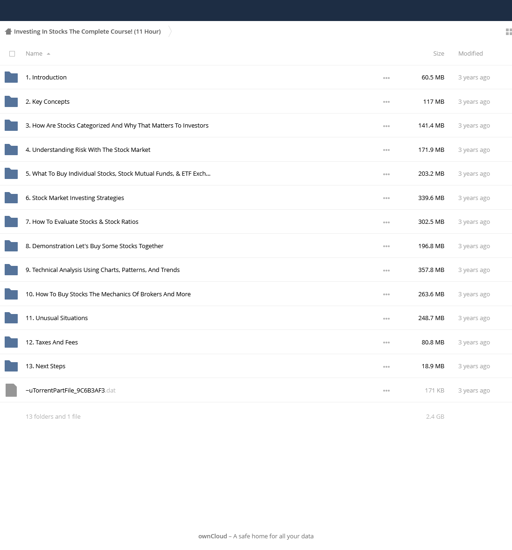The width and height of the screenshot is (512, 550).
Task: Open more actions for uTorrentPartFile_9C6B3AF3.dat
Action: click(x=386, y=390)
